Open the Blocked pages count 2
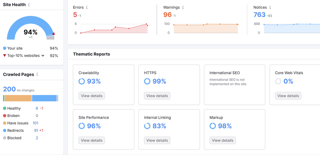The image size is (320, 155). (37, 138)
